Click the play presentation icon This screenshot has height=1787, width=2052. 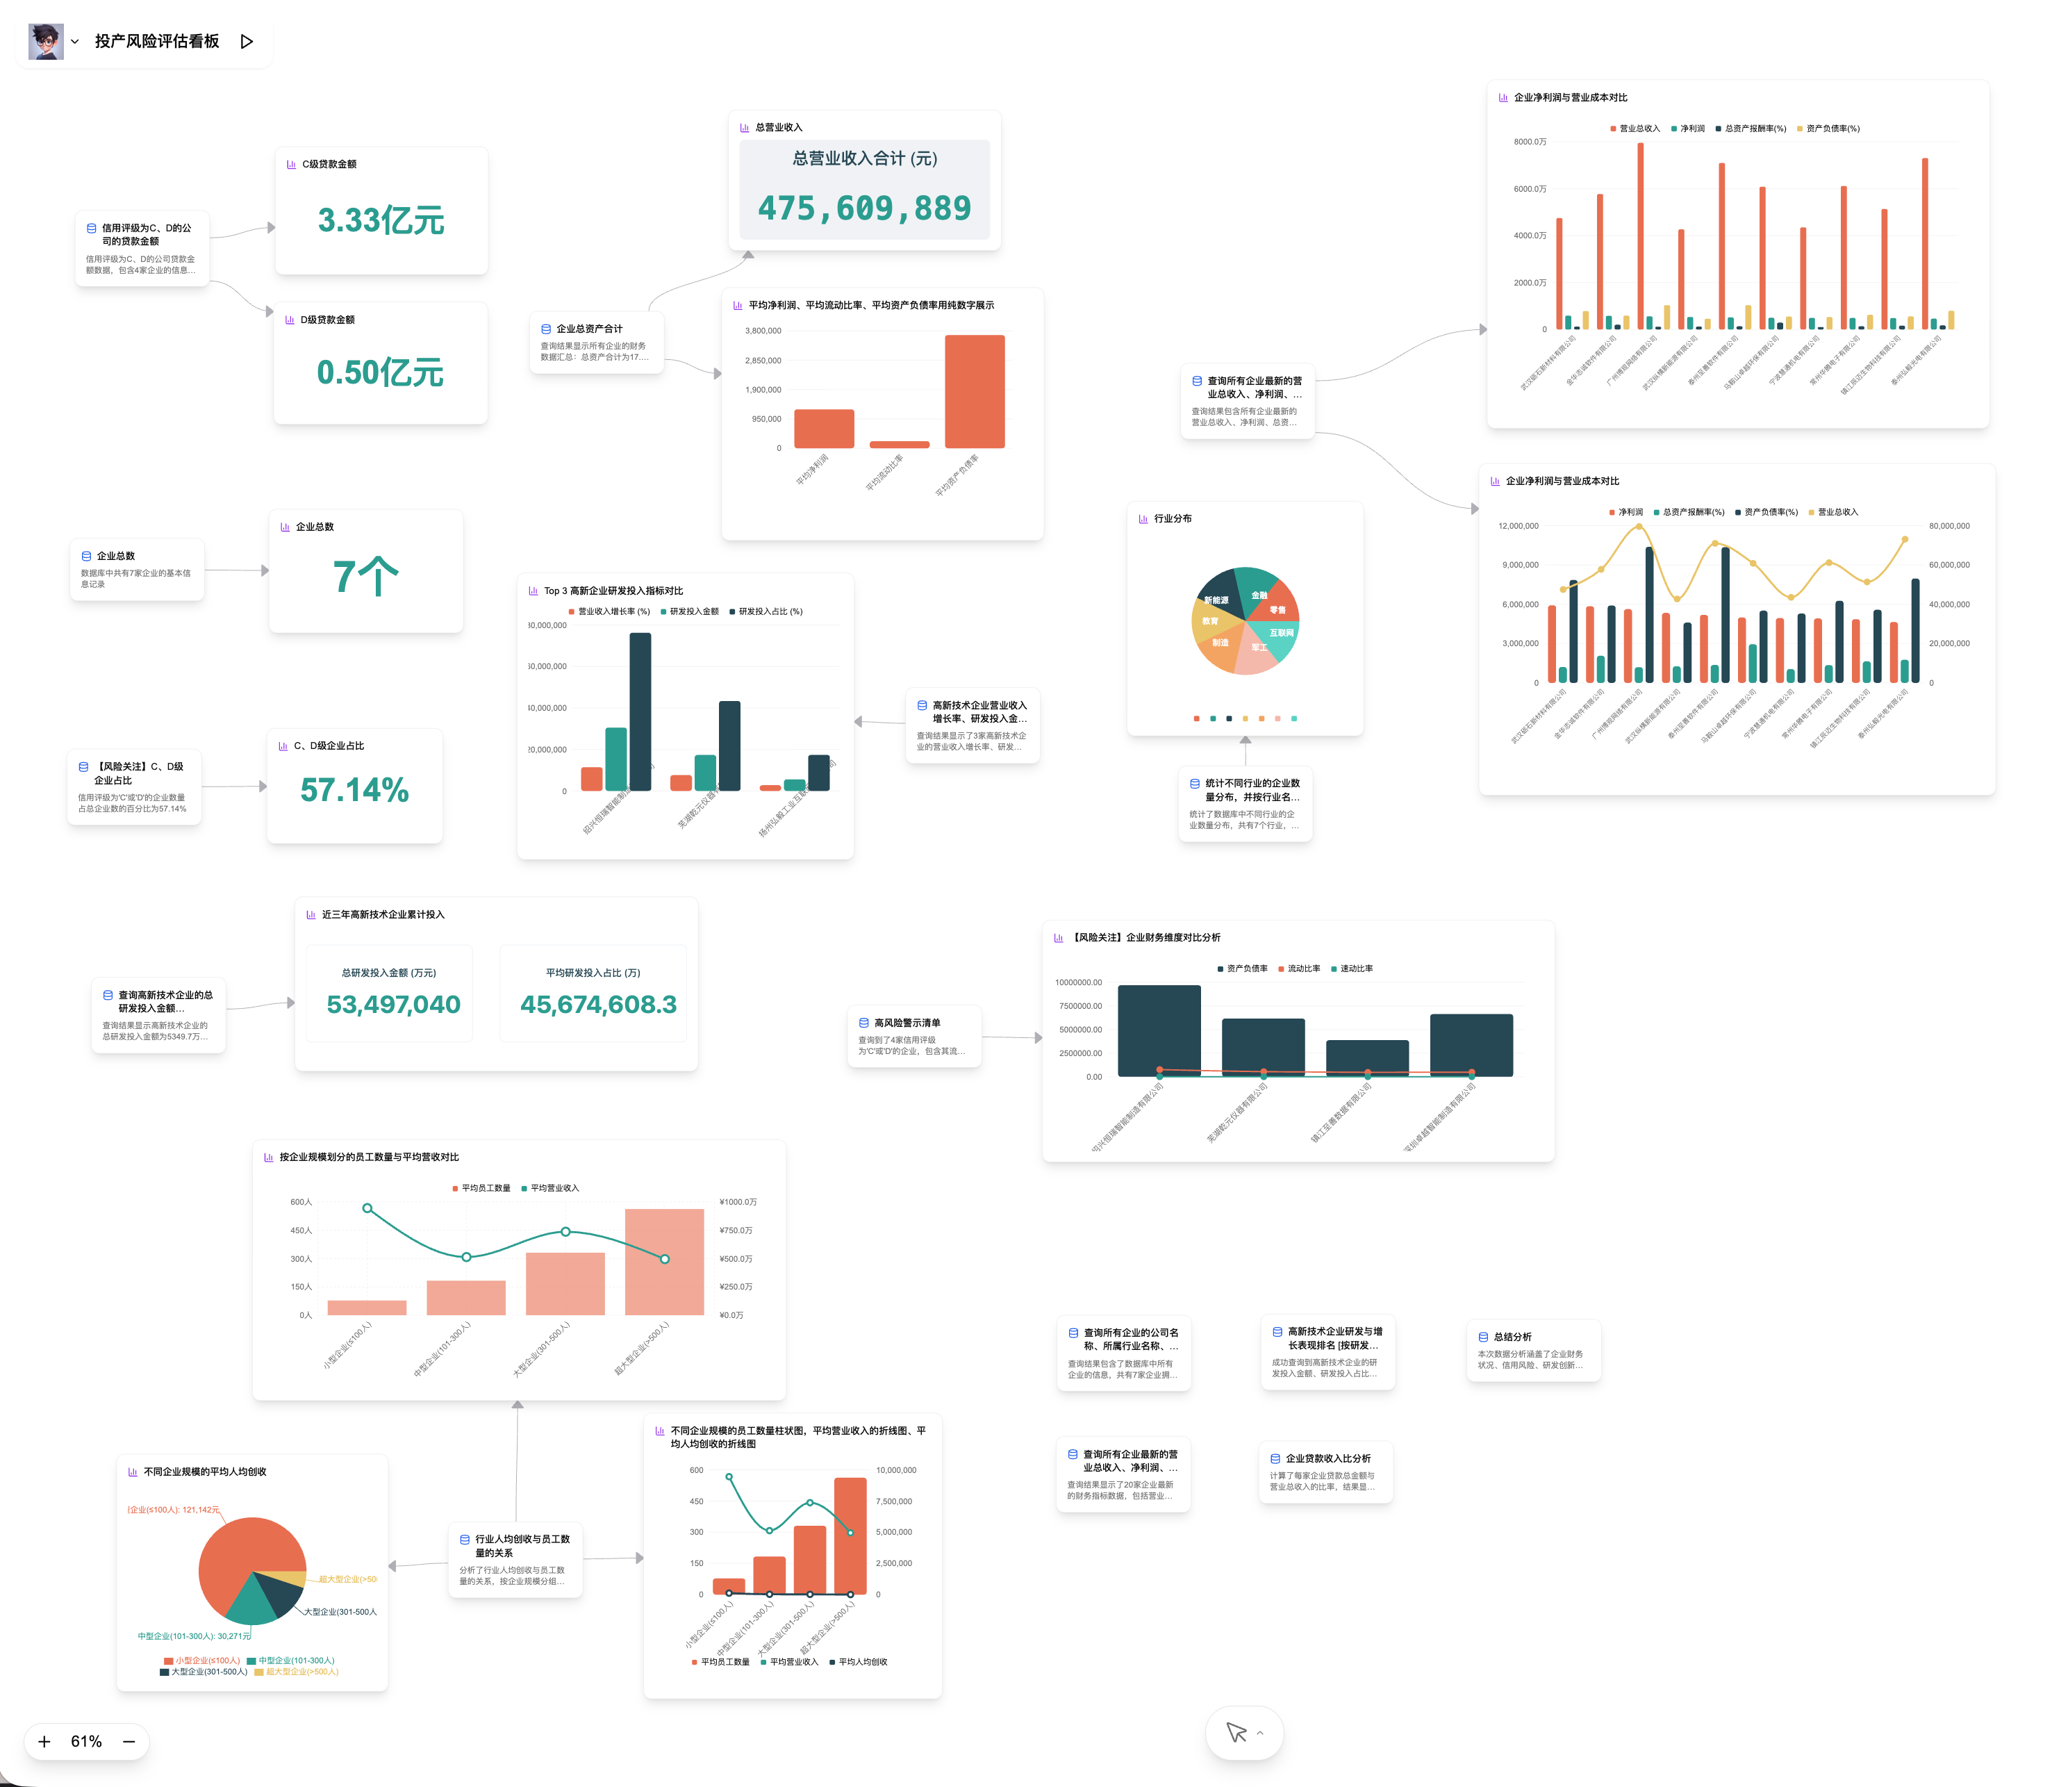(247, 41)
